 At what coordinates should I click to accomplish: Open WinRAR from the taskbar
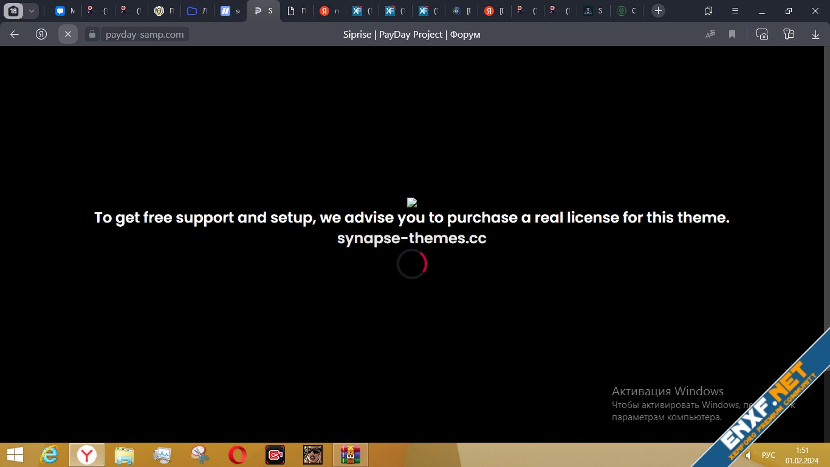(x=351, y=455)
